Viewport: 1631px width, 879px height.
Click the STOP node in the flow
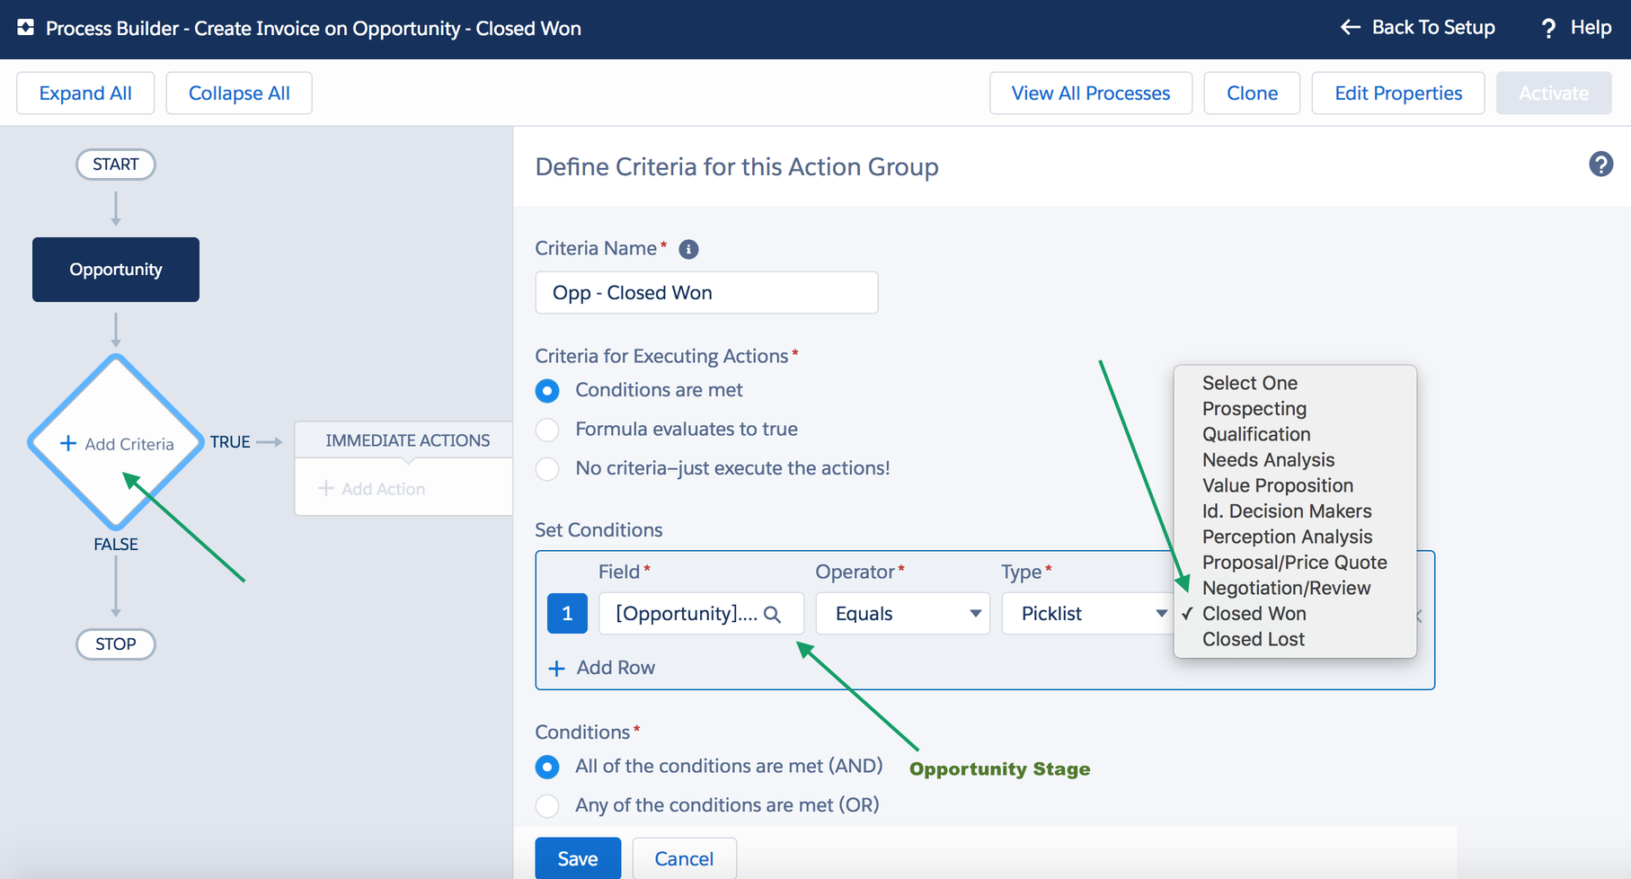pos(116,644)
